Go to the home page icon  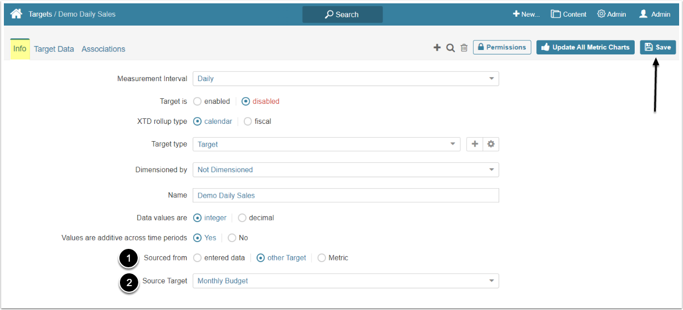17,14
